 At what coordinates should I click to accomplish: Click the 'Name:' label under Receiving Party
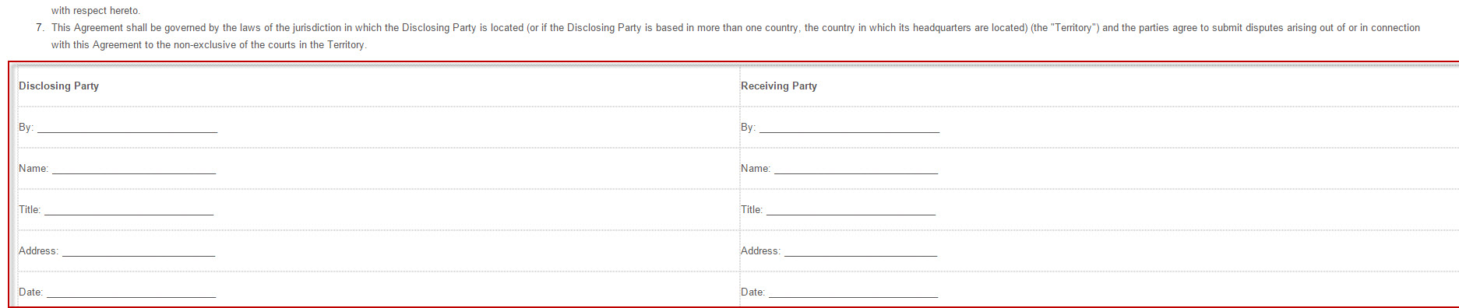coord(756,169)
